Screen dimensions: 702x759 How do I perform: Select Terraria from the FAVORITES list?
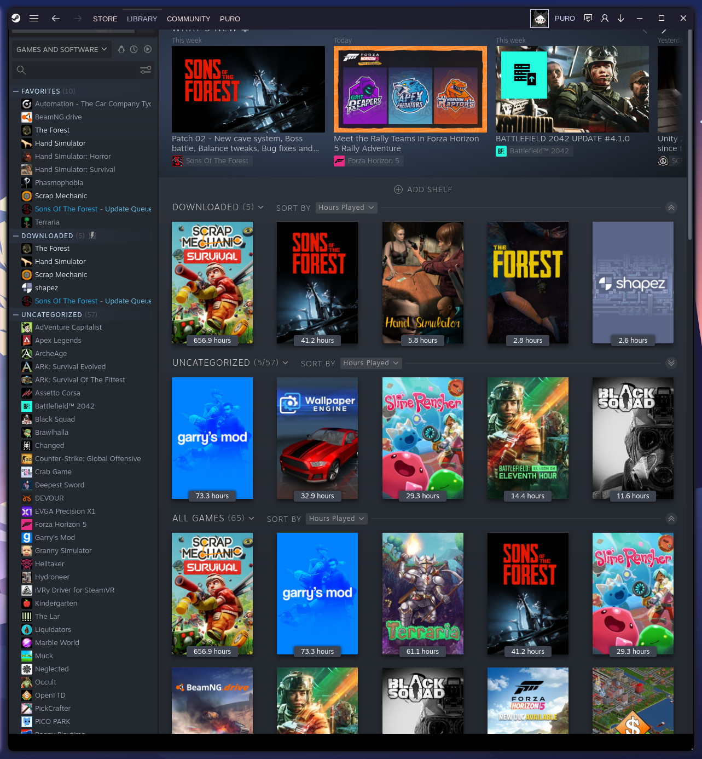click(x=48, y=222)
